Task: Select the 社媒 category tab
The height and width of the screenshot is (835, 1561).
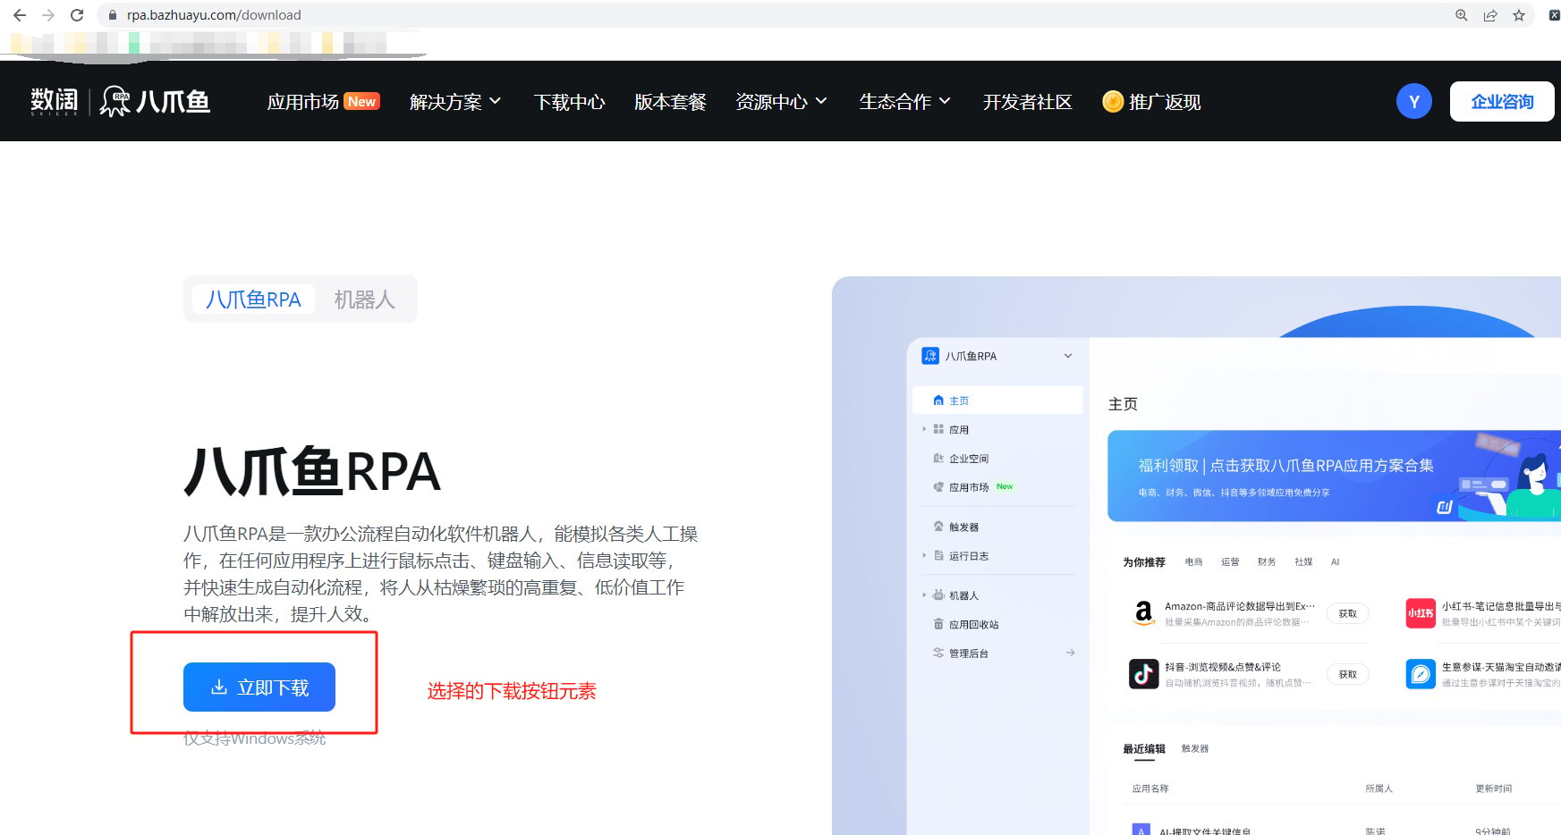Action: 1303,562
